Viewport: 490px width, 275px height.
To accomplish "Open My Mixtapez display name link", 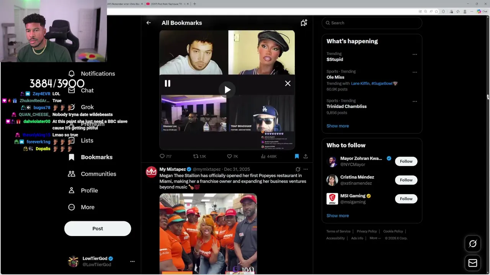I will [x=173, y=169].
